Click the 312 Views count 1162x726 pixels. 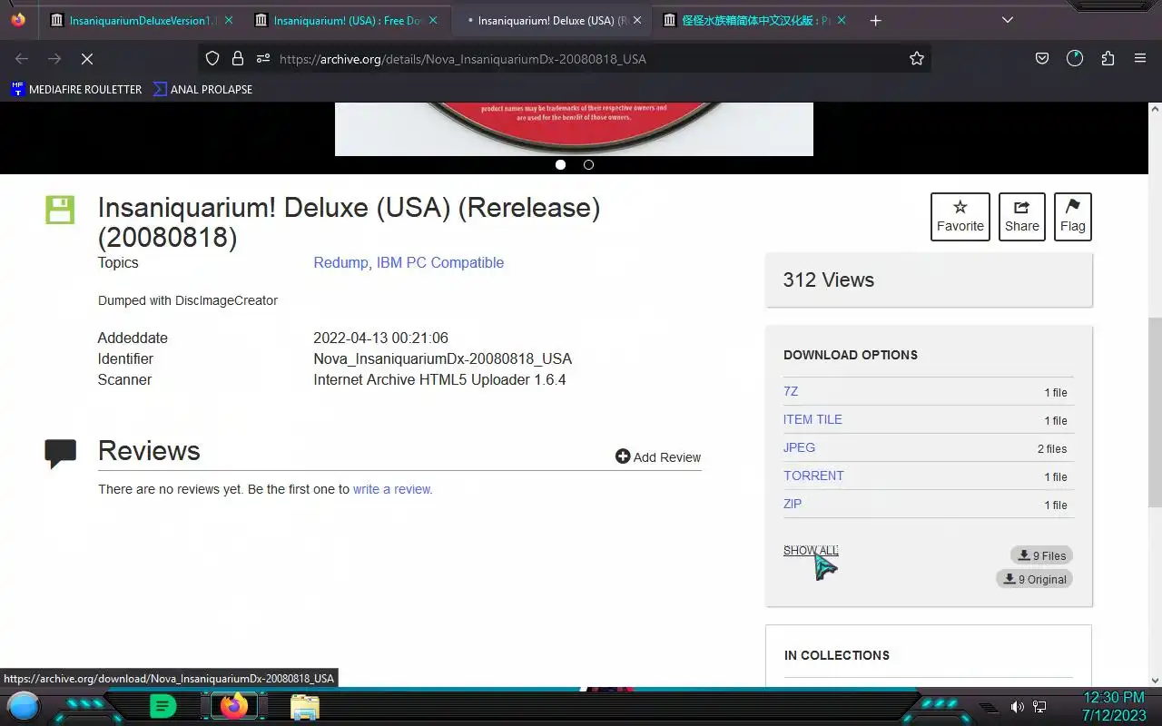[x=829, y=280]
